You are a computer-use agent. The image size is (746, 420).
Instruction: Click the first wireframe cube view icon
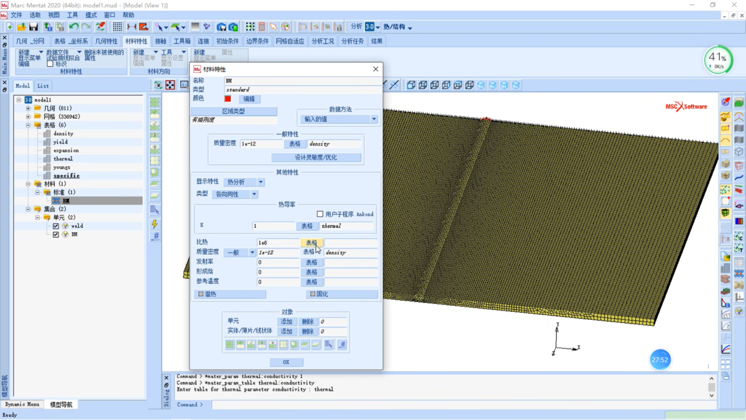(412, 85)
